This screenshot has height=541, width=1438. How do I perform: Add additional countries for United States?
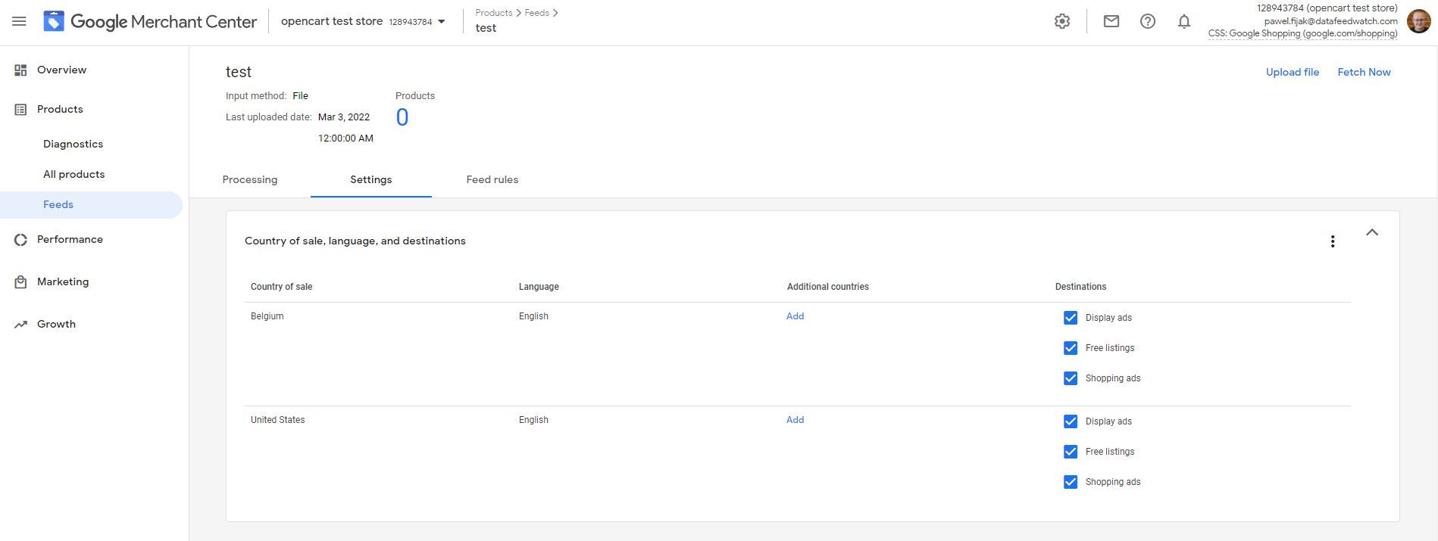(x=795, y=420)
